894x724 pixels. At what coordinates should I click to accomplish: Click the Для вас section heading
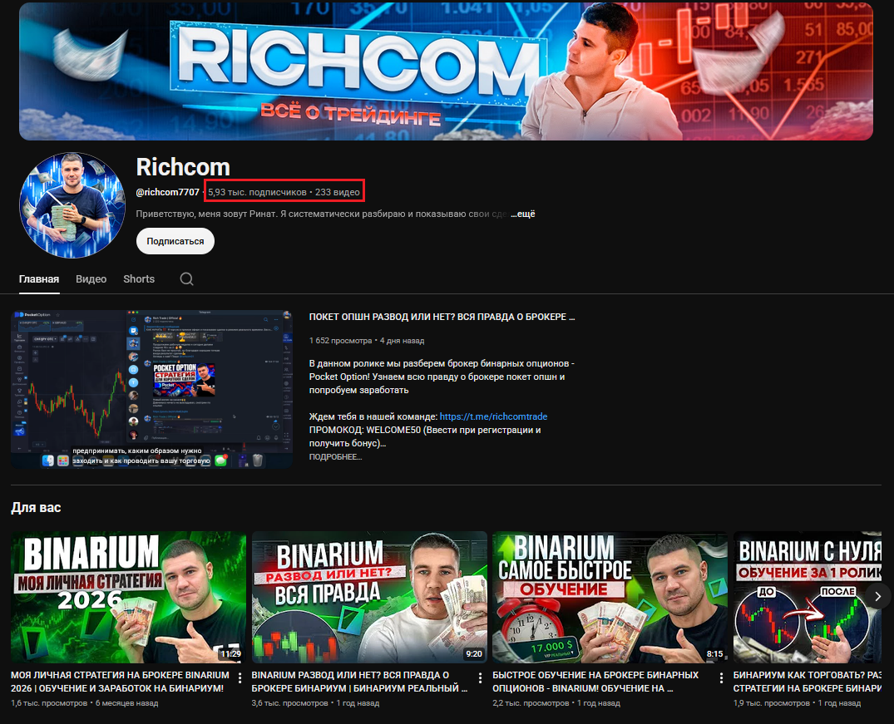(36, 507)
